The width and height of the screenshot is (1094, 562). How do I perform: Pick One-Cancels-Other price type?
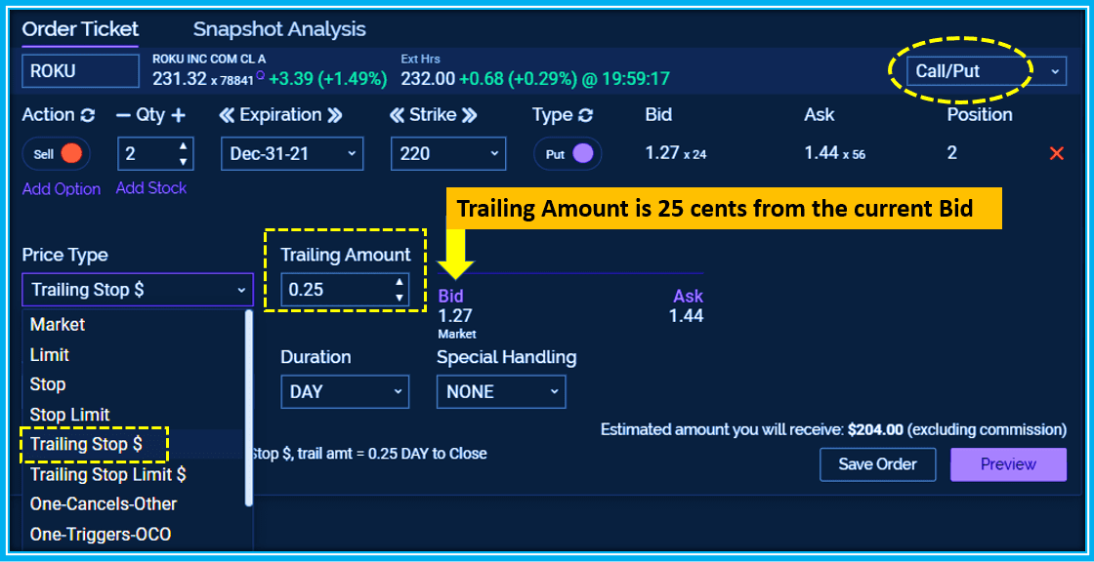pyautogui.click(x=104, y=504)
